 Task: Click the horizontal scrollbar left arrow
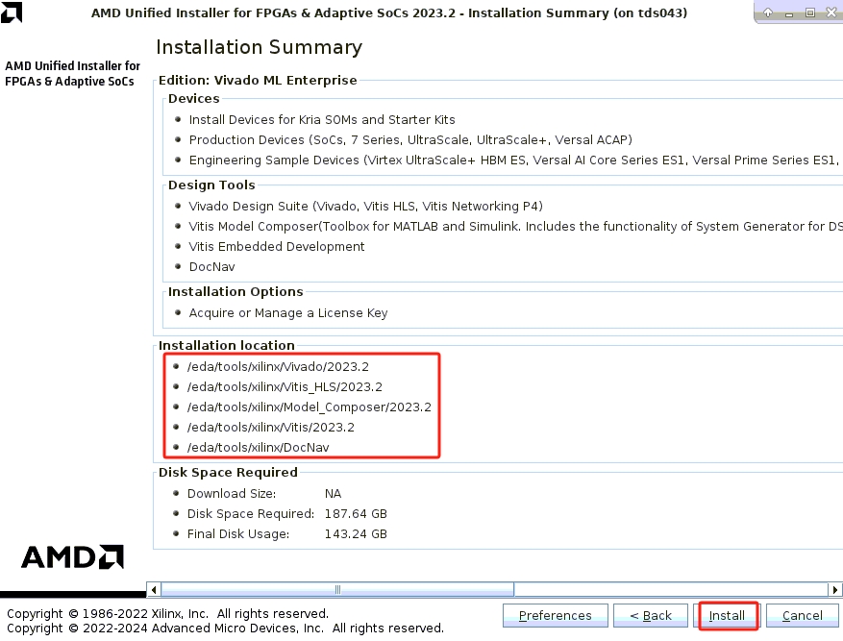pyautogui.click(x=153, y=589)
